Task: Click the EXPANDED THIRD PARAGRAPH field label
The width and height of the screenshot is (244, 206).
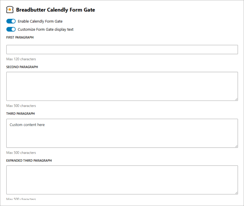Action: pos(29,160)
